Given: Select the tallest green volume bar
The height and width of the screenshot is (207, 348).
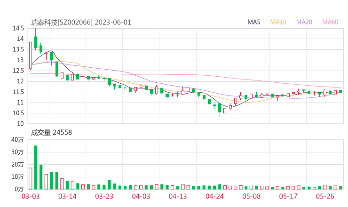Looking at the screenshot, I should click(36, 167).
